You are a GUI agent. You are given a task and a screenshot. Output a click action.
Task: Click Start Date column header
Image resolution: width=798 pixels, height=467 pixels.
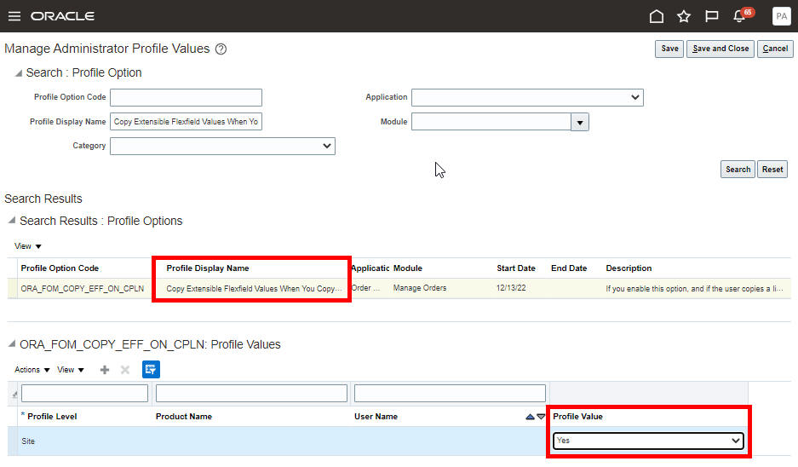point(516,268)
